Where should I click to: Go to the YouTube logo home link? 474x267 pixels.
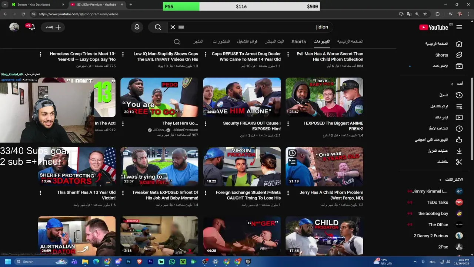point(434,27)
